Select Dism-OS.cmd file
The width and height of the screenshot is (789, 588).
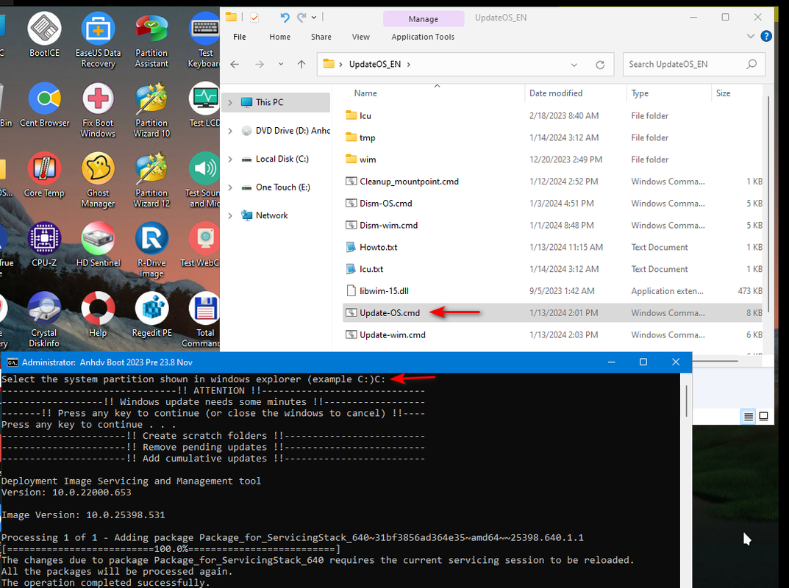(x=552, y=204)
